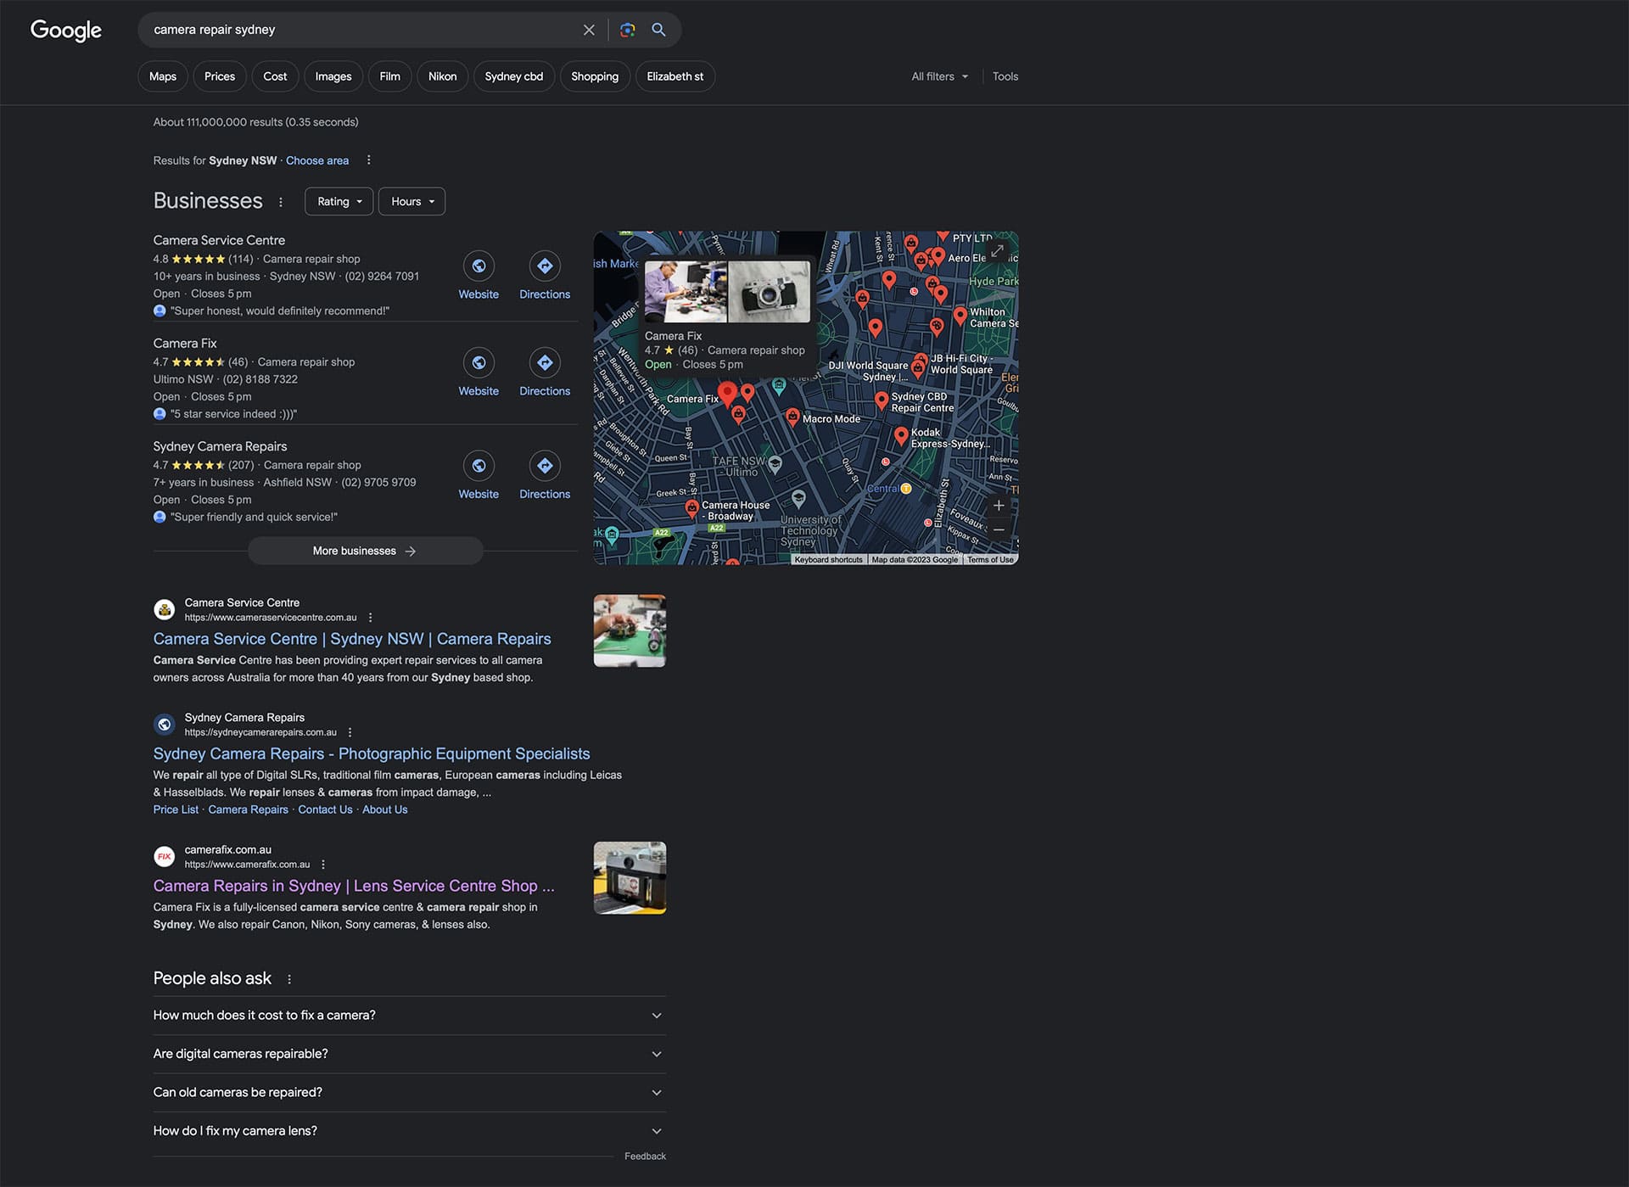Open Sydney Camera Repairs Photographic Equipment result
The image size is (1629, 1187).
(x=372, y=753)
